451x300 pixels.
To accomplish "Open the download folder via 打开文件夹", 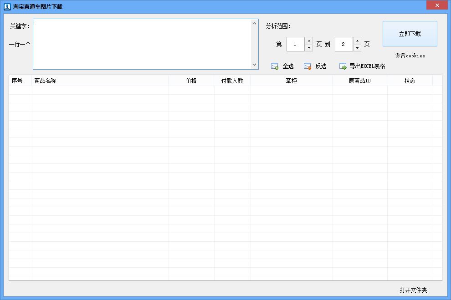I will click(413, 290).
